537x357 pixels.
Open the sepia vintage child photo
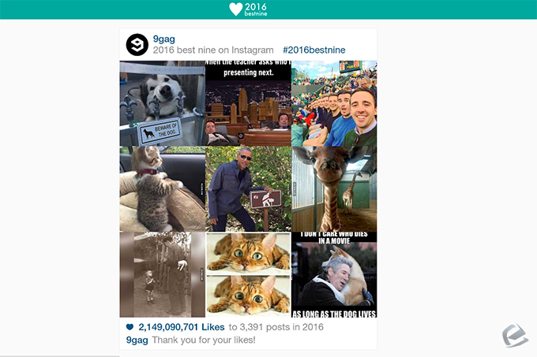click(163, 275)
